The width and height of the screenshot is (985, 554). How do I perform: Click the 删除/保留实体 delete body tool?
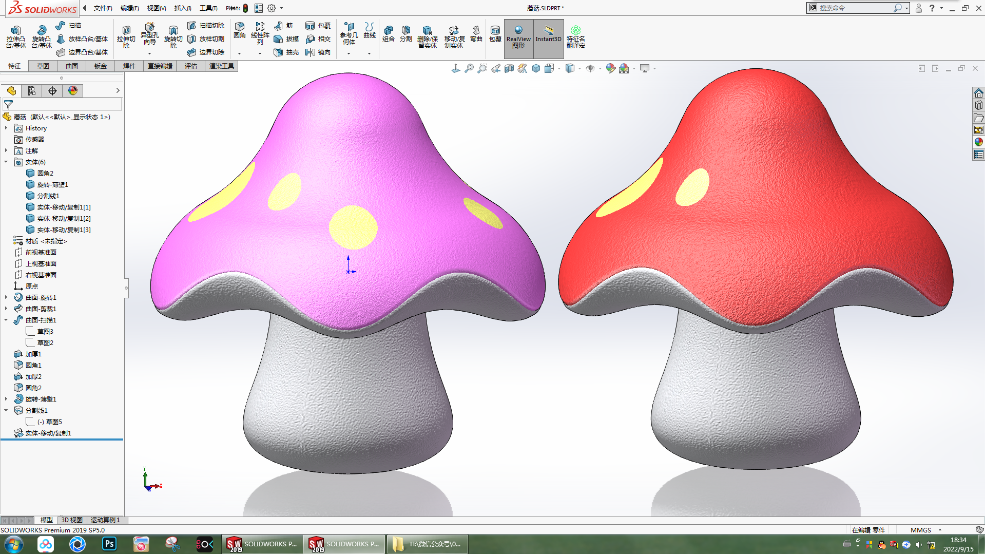point(427,36)
